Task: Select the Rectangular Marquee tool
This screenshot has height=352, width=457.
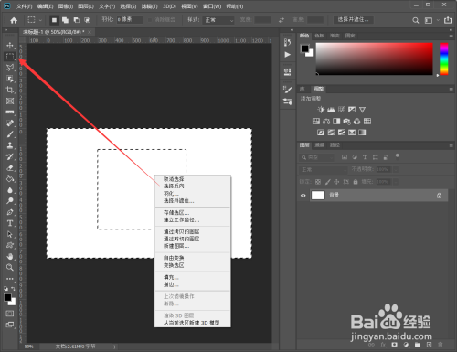Action: [10, 57]
